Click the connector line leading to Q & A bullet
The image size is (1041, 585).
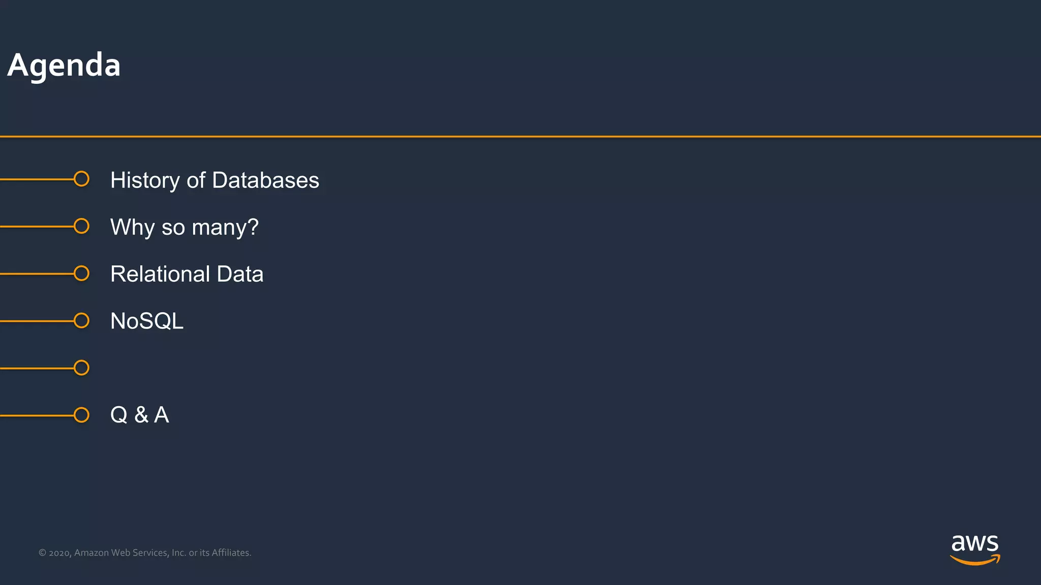(x=37, y=415)
